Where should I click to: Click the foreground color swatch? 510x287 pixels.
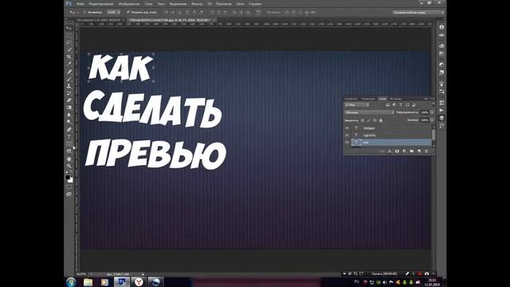(68, 177)
